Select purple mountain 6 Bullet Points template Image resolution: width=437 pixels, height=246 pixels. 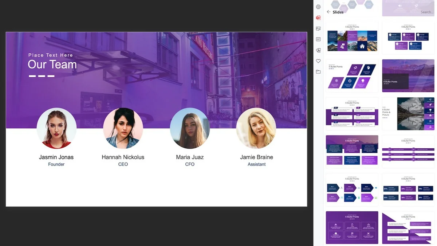408,76
